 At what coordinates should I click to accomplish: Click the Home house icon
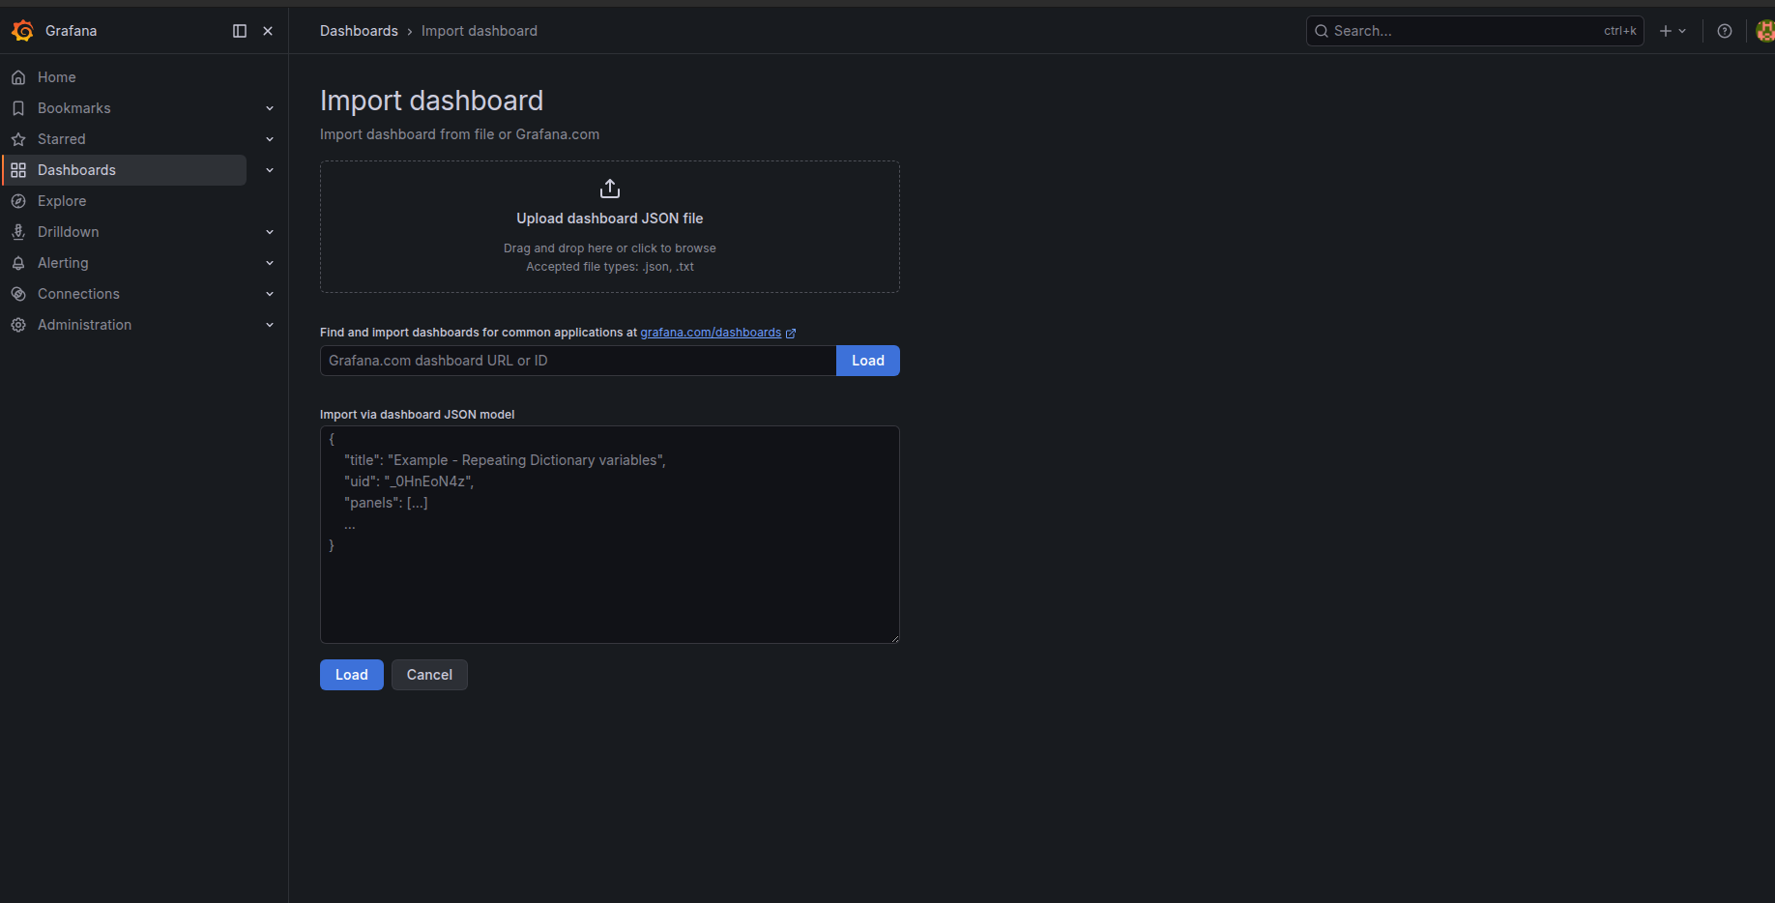pos(18,77)
